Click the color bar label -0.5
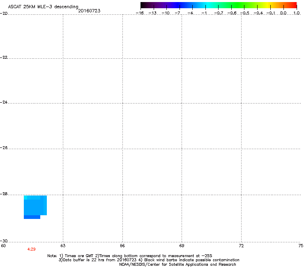Viewport: 304px width, 267px height. (x=244, y=13)
